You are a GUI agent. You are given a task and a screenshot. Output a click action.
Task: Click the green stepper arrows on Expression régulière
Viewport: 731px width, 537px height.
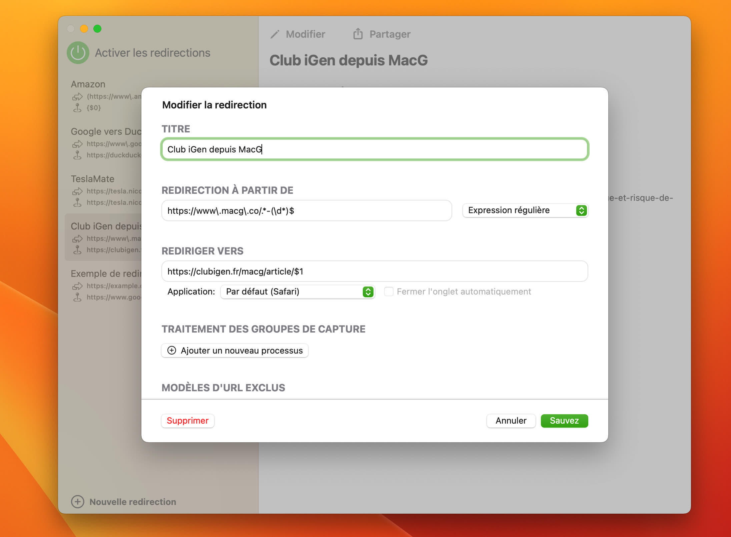tap(581, 210)
